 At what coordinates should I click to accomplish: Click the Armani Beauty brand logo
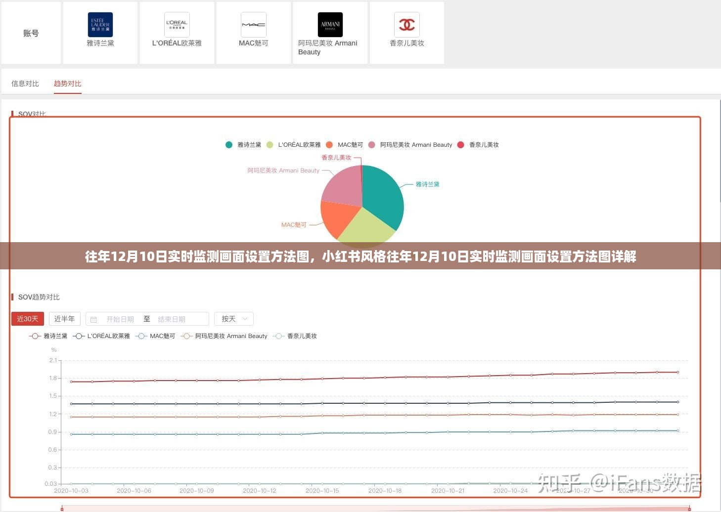point(330,25)
